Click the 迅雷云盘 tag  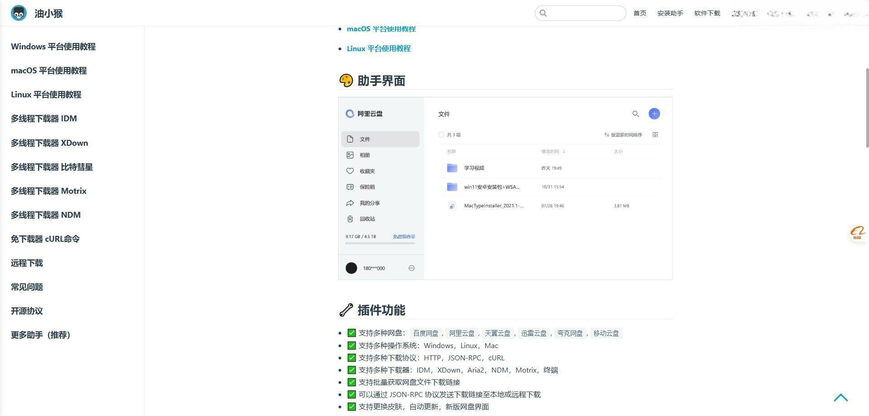pos(534,333)
